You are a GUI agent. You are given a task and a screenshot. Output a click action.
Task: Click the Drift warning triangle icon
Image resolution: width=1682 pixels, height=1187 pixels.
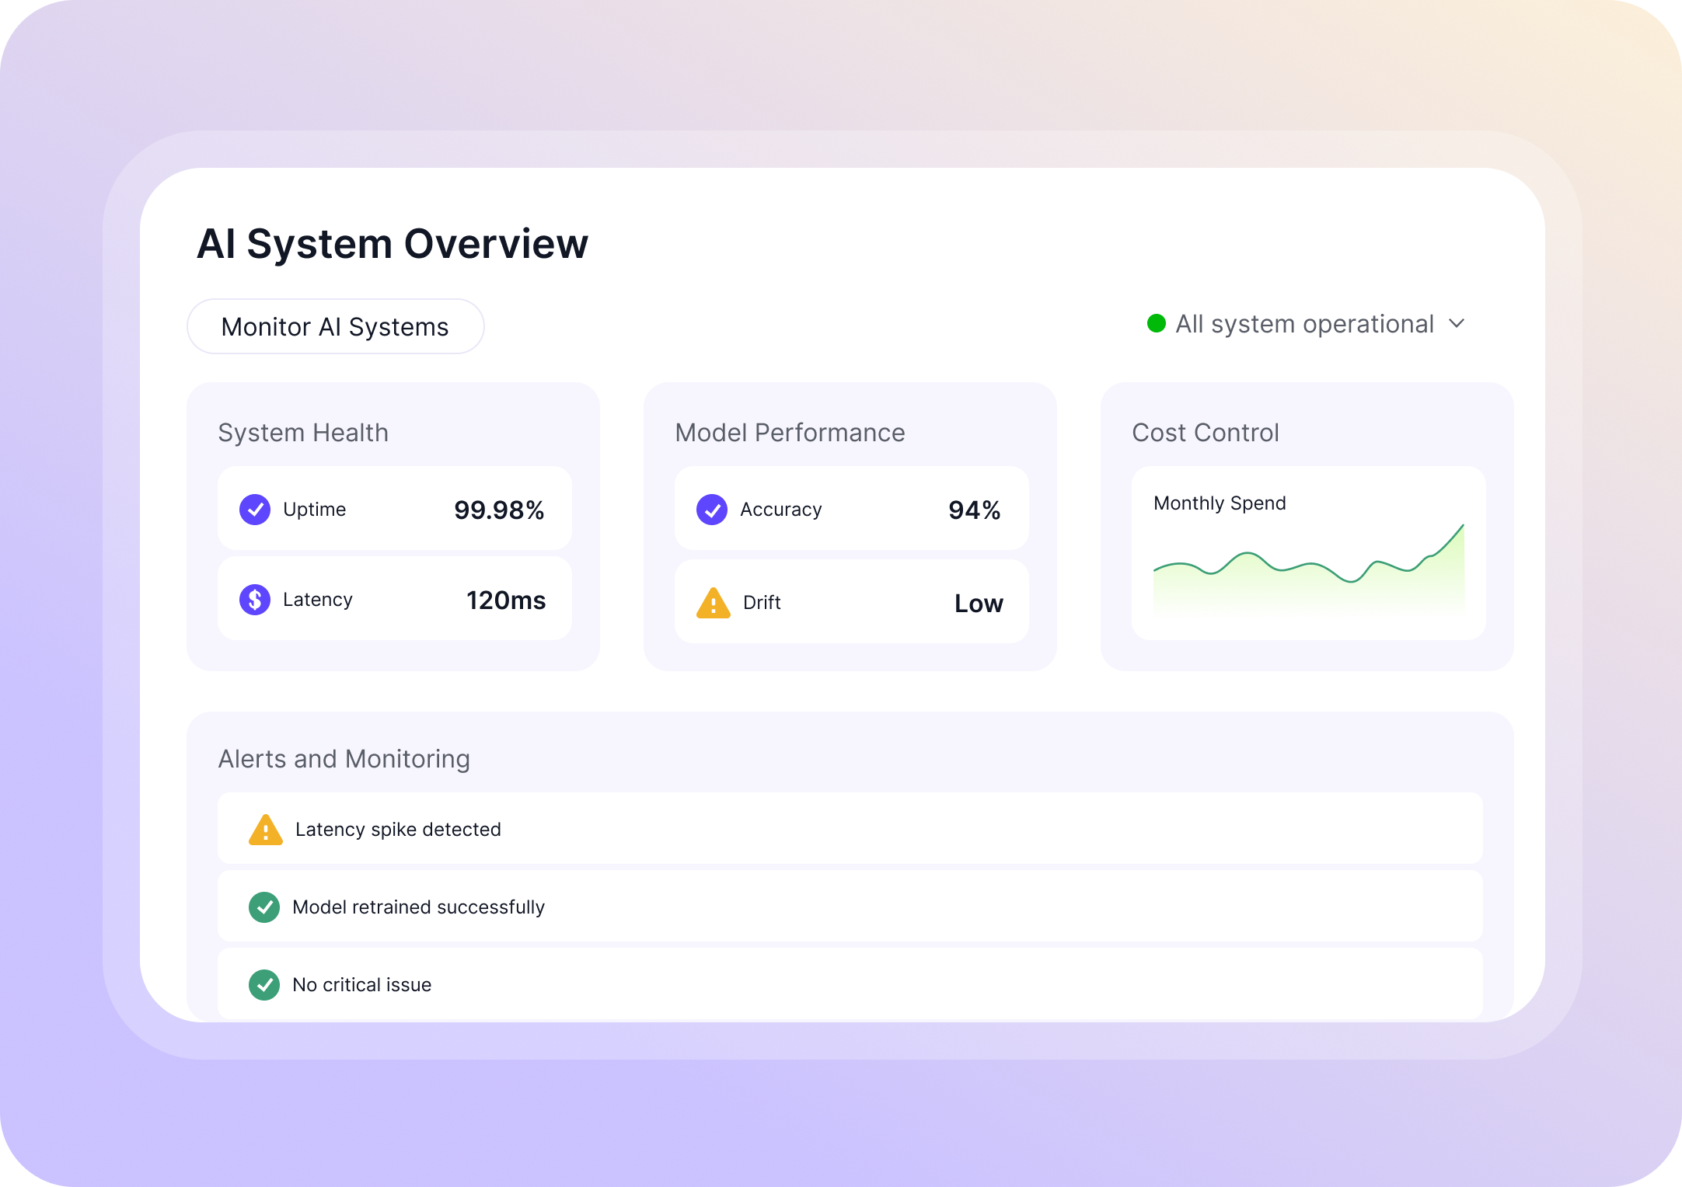[x=714, y=604]
